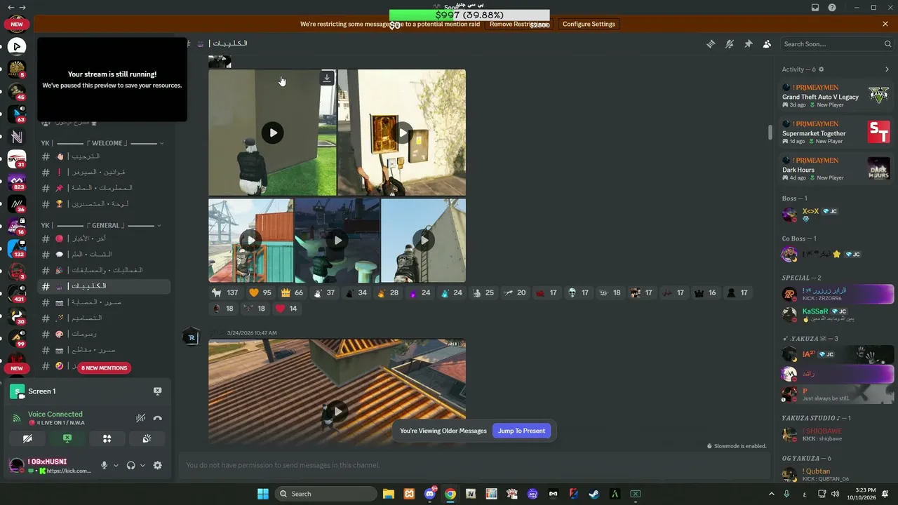Toggle the orange heart reaction 95
The height and width of the screenshot is (505, 898).
coord(260,292)
